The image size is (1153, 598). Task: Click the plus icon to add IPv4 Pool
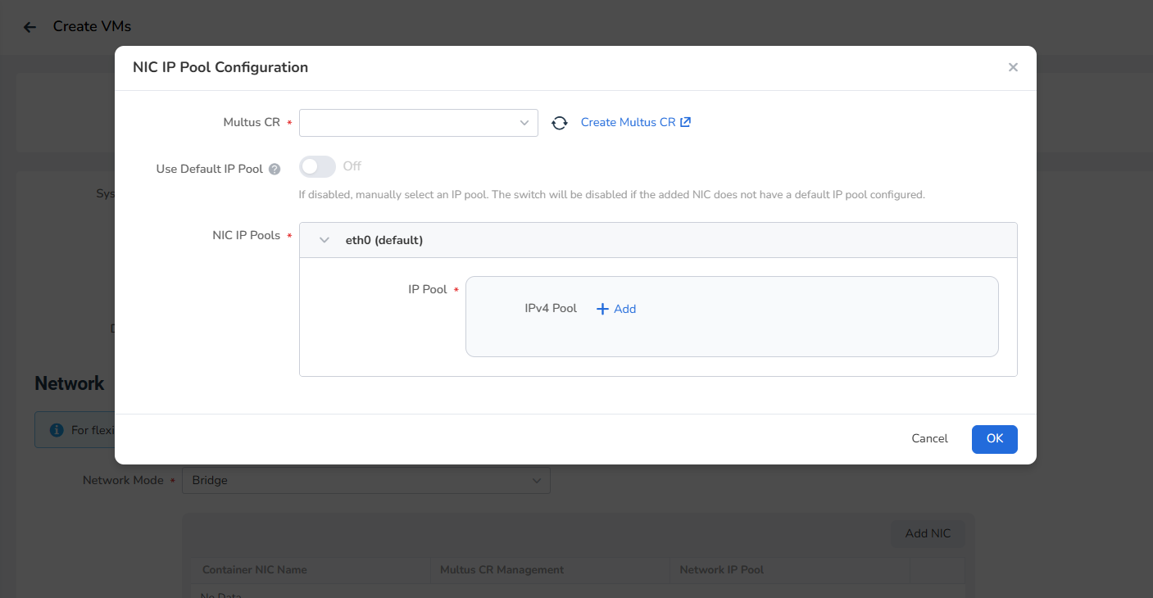pos(603,309)
